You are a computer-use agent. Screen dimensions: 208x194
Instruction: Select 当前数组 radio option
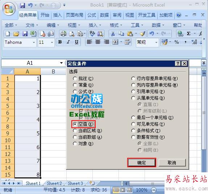(x=87, y=137)
